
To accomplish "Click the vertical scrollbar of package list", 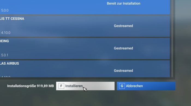I will [172, 39].
